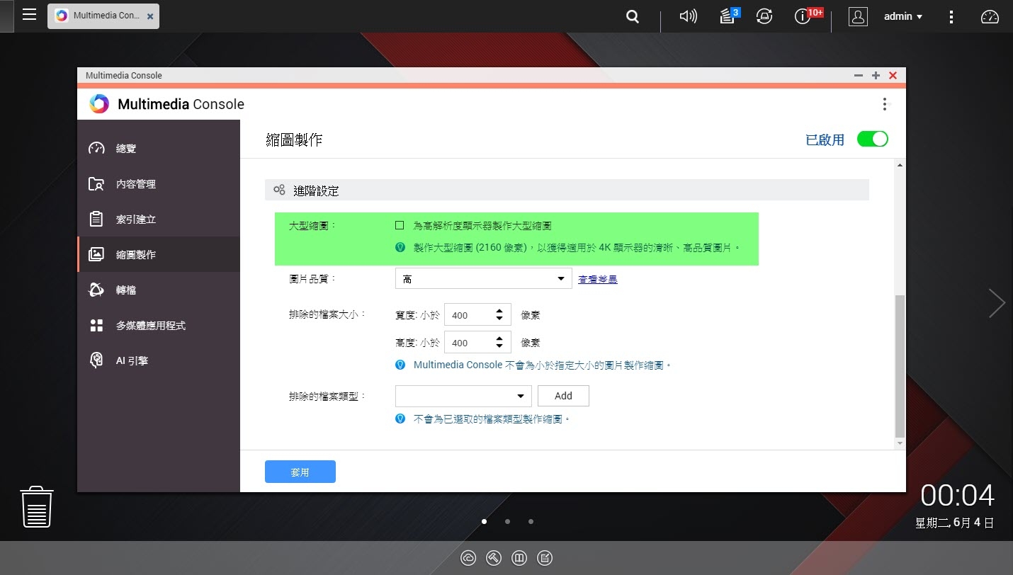Decrease the 高度 height value
Image resolution: width=1013 pixels, height=575 pixels.
click(x=500, y=346)
